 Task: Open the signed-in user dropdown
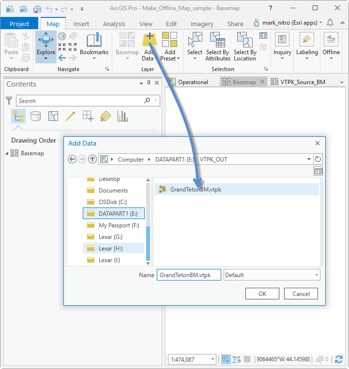(x=321, y=23)
